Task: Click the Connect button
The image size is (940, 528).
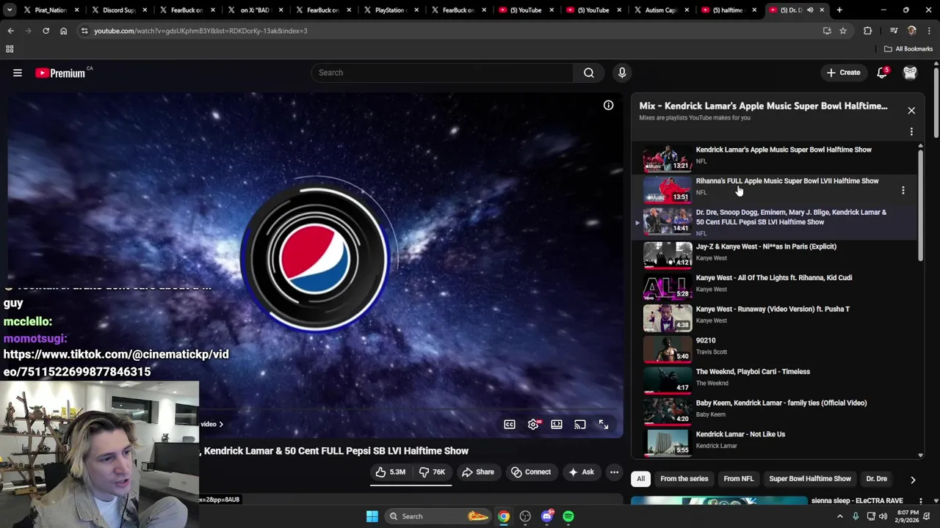Action: click(531, 472)
